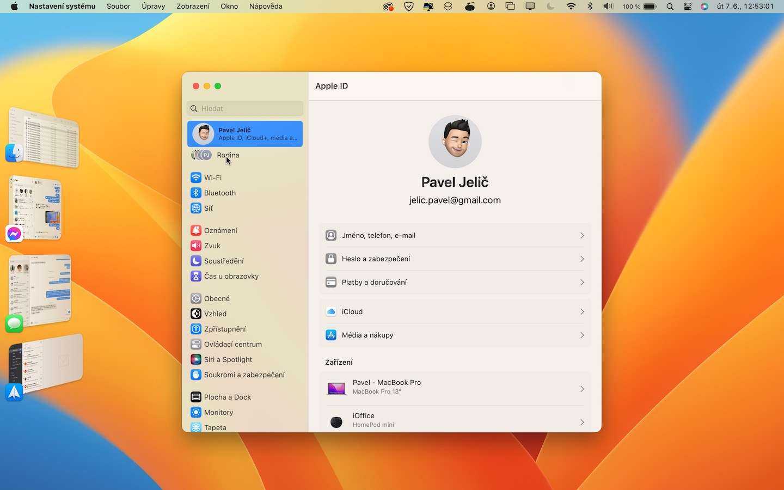This screenshot has height=490, width=784.
Task: Click the Zařízení section heading
Action: pos(339,362)
